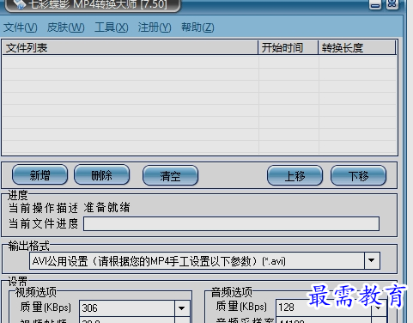
Task: Click the 文件列表 column header
Action: pyautogui.click(x=131, y=47)
